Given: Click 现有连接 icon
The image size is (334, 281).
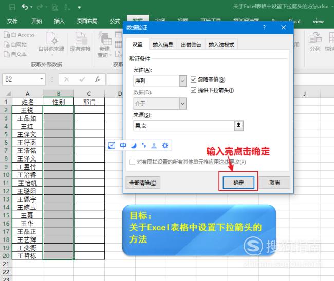Looking at the screenshot, I should click(80, 42).
